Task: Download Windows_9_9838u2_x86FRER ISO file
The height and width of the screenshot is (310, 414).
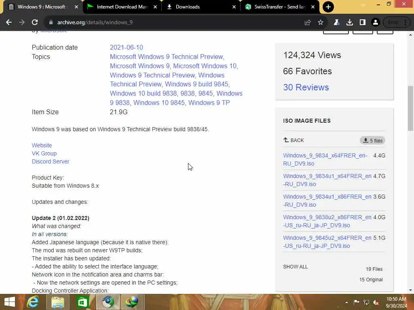Action: coord(327,221)
